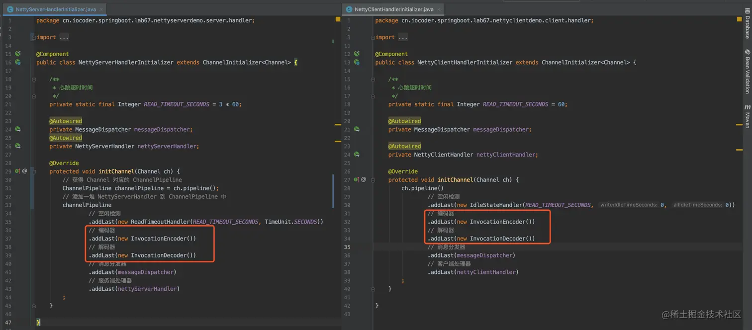Click 'InvocationDecoder' in client file
Image resolution: width=752 pixels, height=330 pixels.
[x=497, y=239]
